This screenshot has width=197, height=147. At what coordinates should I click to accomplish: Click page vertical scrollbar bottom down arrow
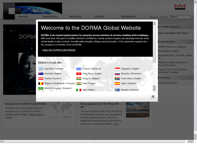tap(195, 138)
